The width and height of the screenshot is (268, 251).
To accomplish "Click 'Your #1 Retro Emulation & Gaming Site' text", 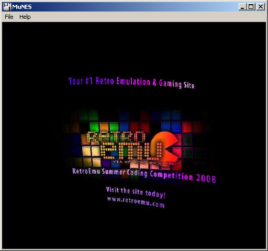I will (131, 83).
